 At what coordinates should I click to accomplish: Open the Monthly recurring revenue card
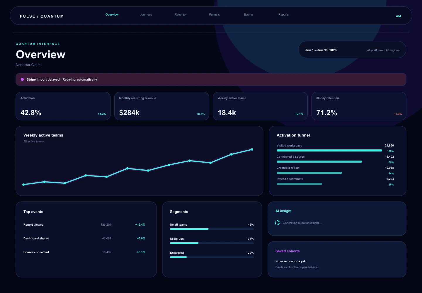162,106
